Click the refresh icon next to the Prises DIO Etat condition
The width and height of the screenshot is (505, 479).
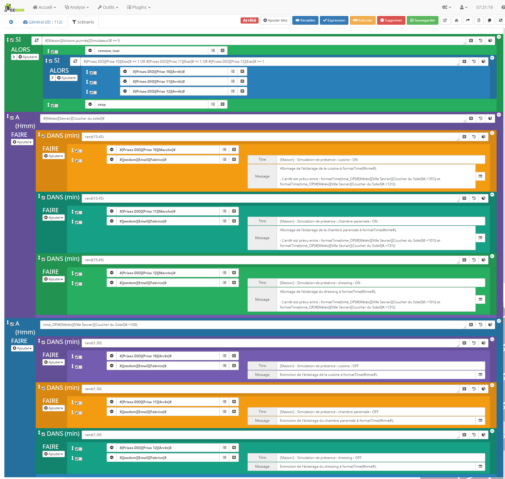click(75, 61)
